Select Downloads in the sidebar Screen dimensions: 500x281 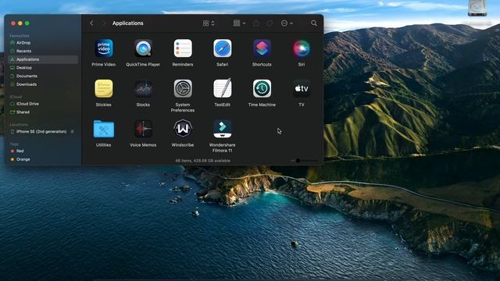[43, 84]
